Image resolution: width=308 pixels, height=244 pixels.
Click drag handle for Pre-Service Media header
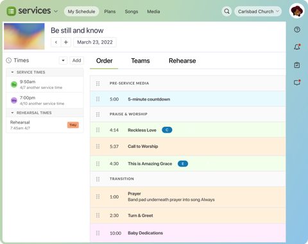click(x=98, y=83)
